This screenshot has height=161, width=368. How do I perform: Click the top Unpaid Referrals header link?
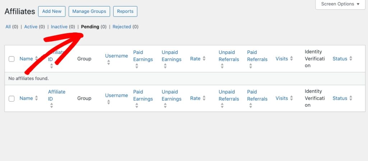coord(227,56)
